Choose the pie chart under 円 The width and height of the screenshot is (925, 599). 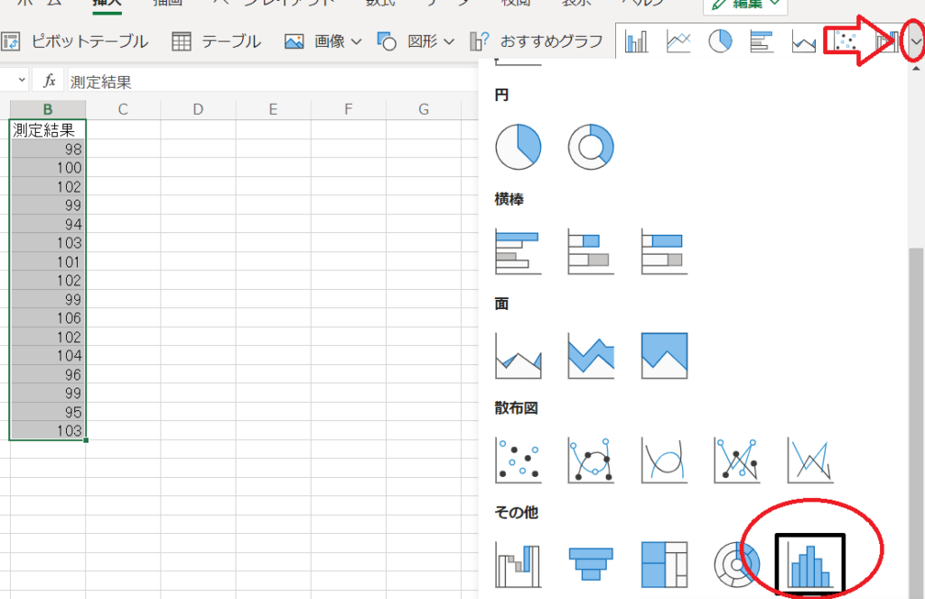[519, 145]
